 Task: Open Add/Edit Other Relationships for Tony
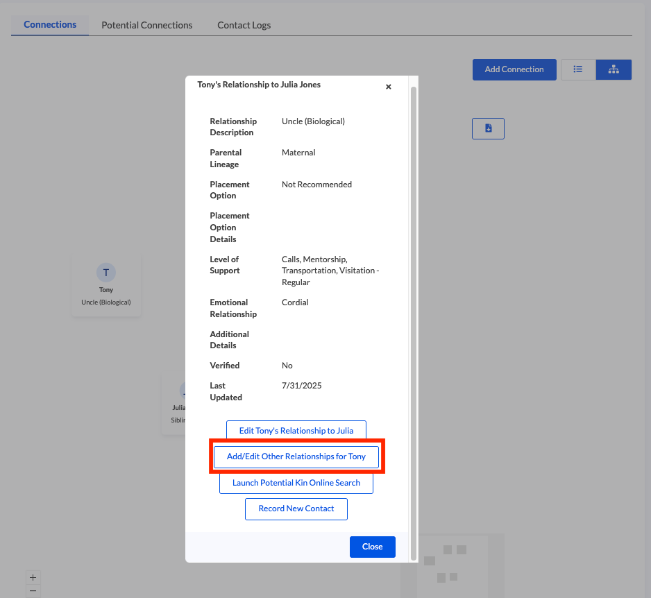pyautogui.click(x=296, y=456)
